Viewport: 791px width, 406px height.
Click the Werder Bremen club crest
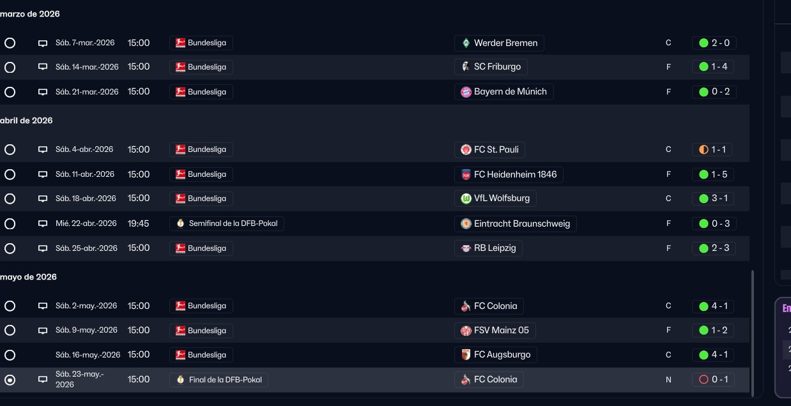point(466,43)
